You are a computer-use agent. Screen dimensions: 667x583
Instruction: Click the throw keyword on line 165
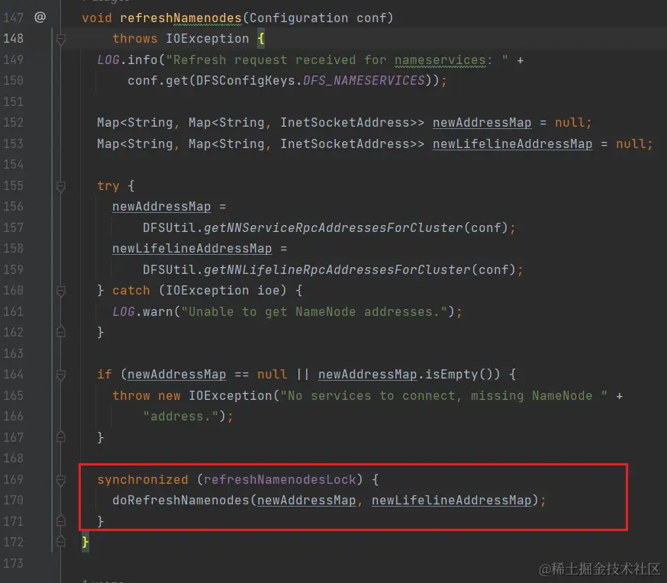coord(131,396)
